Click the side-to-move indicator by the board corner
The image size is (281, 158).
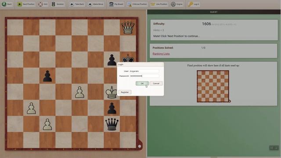tap(140, 146)
